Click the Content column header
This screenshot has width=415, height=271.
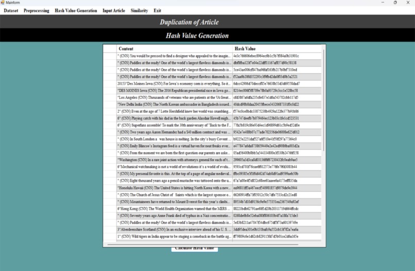pyautogui.click(x=175, y=49)
